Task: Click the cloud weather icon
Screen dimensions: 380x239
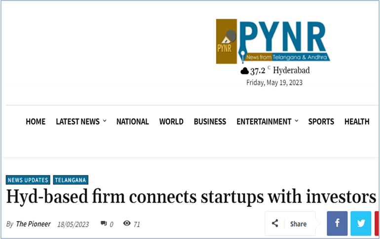Action: click(244, 71)
